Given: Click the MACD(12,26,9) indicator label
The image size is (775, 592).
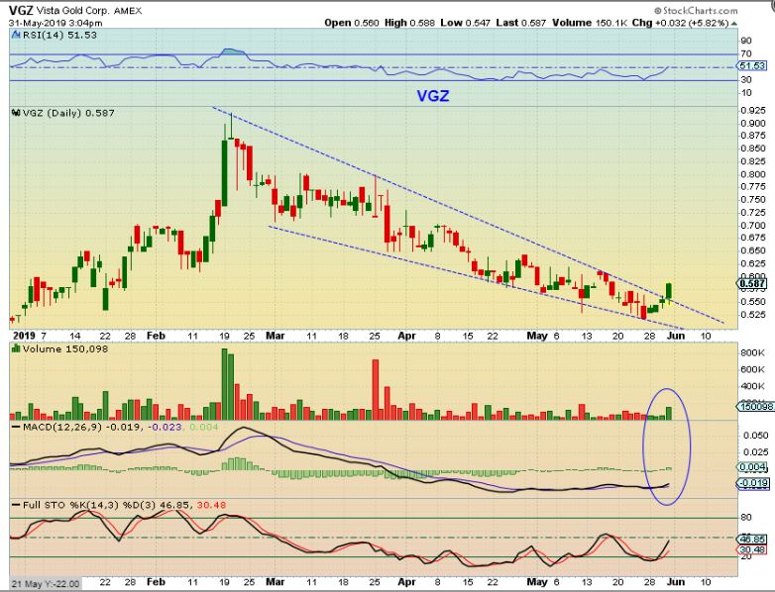Looking at the screenshot, I should point(61,427).
